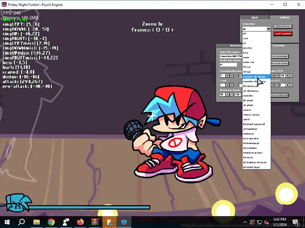Open WinRAR from the taskbar
This screenshot has height=228, width=305.
(x=95, y=222)
